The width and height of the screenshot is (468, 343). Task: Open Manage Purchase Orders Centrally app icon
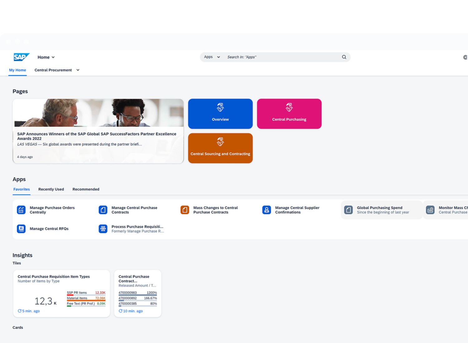click(21, 210)
